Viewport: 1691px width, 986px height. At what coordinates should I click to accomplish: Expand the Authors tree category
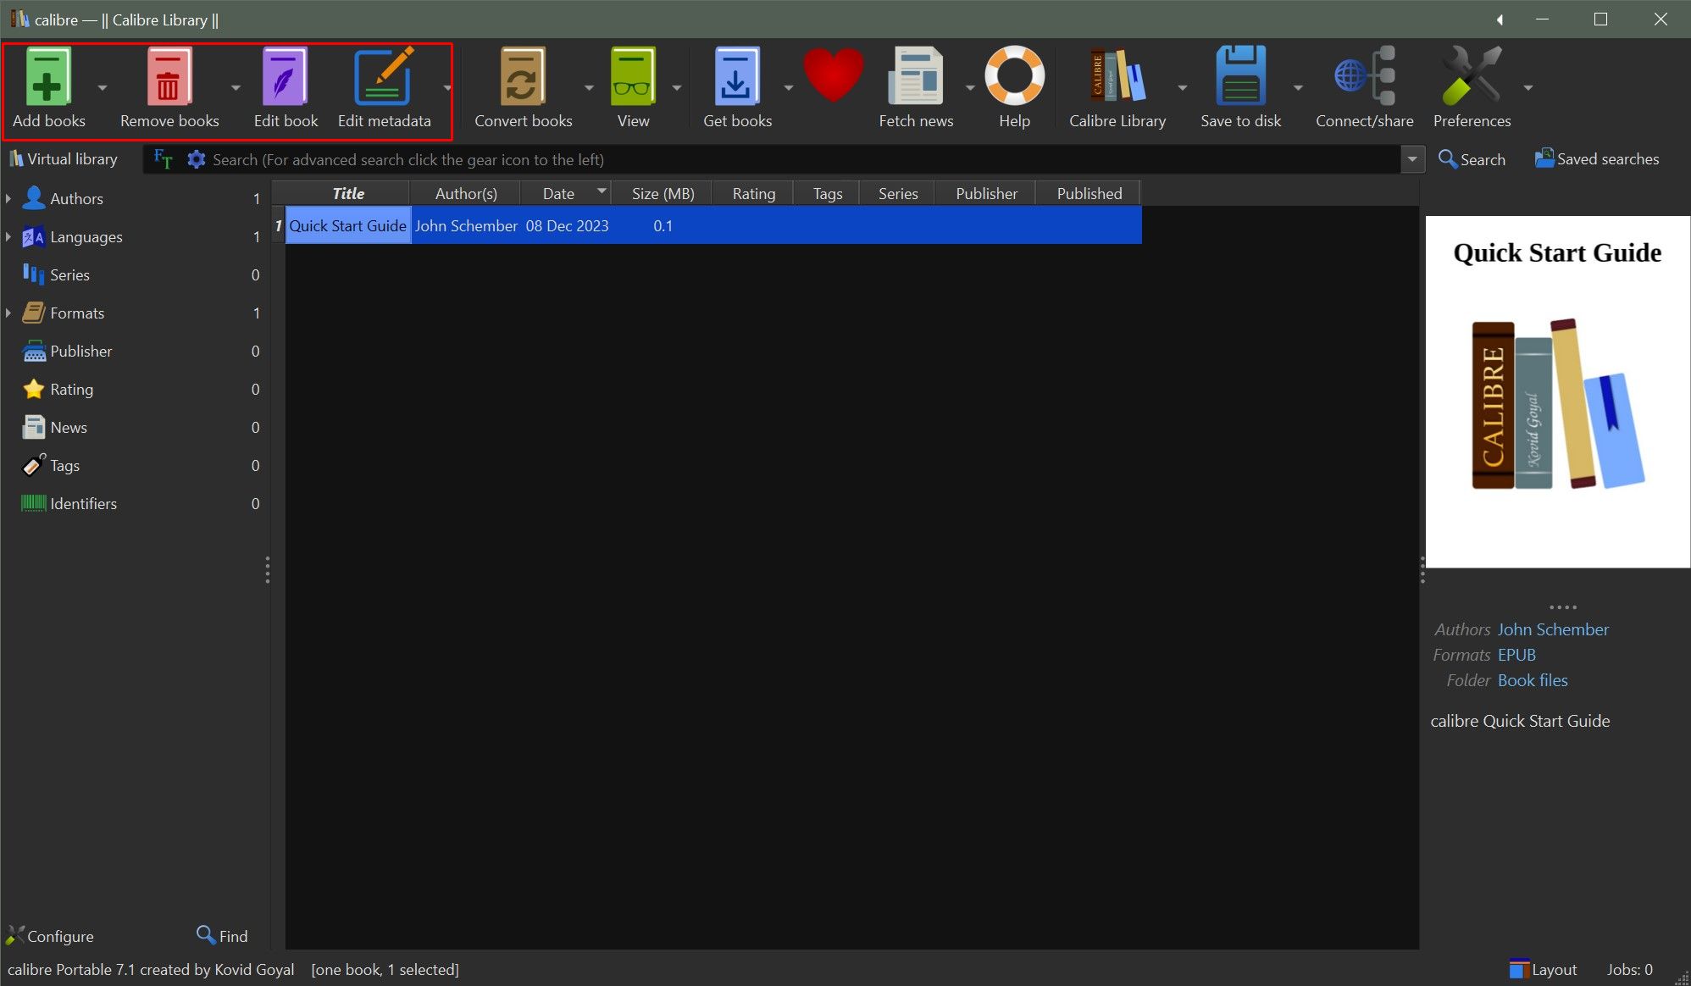tap(8, 198)
